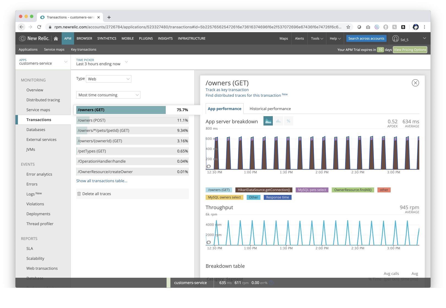Click the trash icon beside Delete all traces
Viewport: 446px width, 308px height.
point(79,194)
